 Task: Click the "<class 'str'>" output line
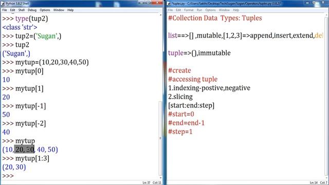click(x=20, y=27)
